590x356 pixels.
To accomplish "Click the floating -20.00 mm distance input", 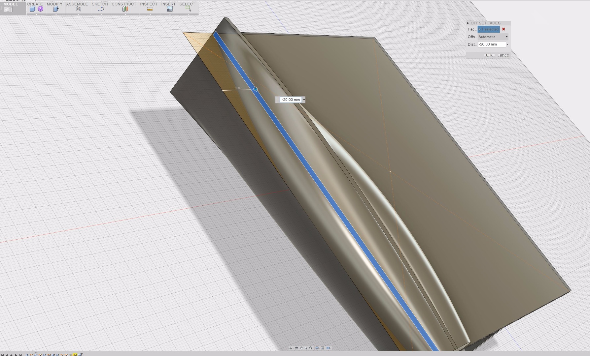I will tap(291, 100).
